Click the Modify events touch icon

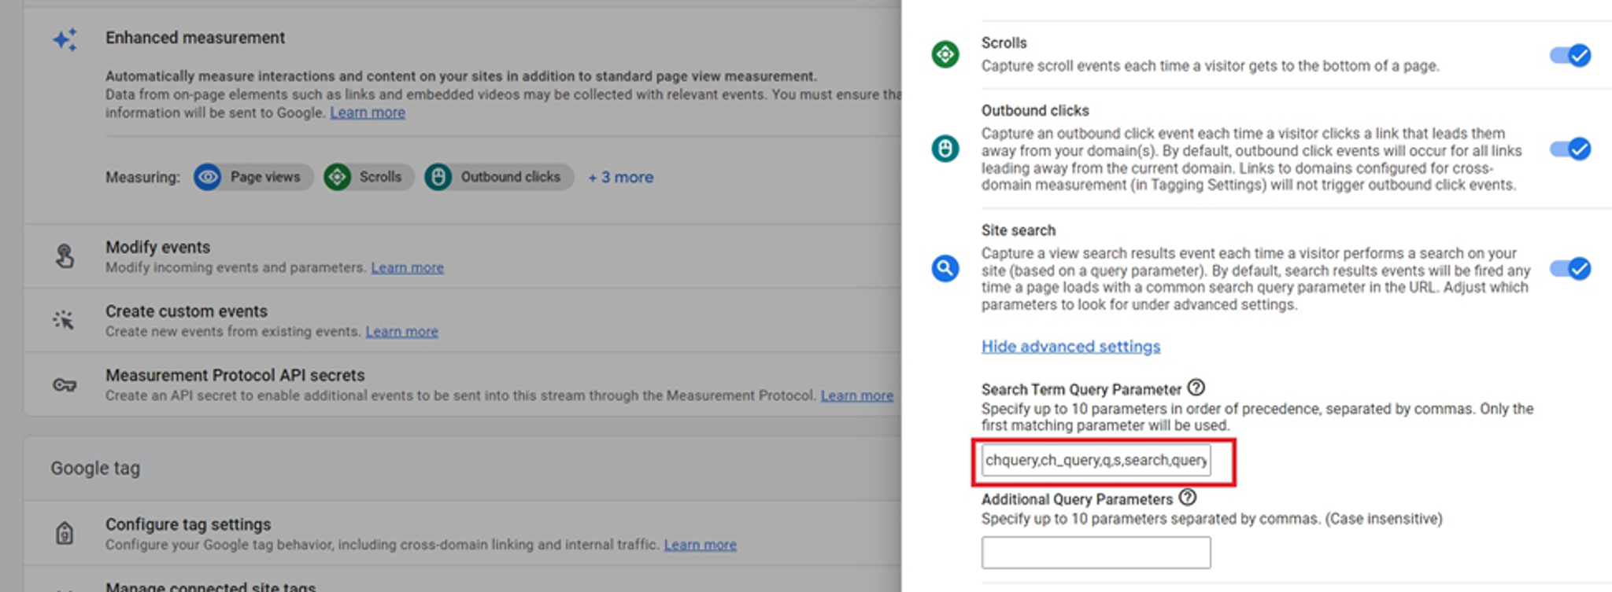(x=65, y=256)
